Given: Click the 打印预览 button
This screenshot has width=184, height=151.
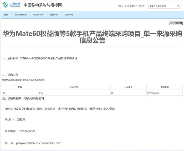Looking at the screenshot, I should coord(176,23).
